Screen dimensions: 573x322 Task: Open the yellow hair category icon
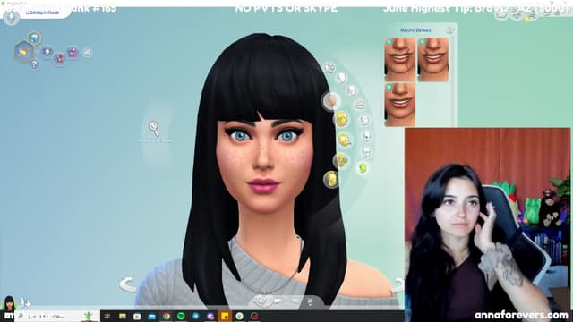(x=342, y=119)
